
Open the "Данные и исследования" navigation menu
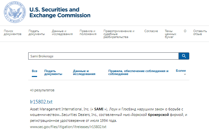[x=62, y=32]
